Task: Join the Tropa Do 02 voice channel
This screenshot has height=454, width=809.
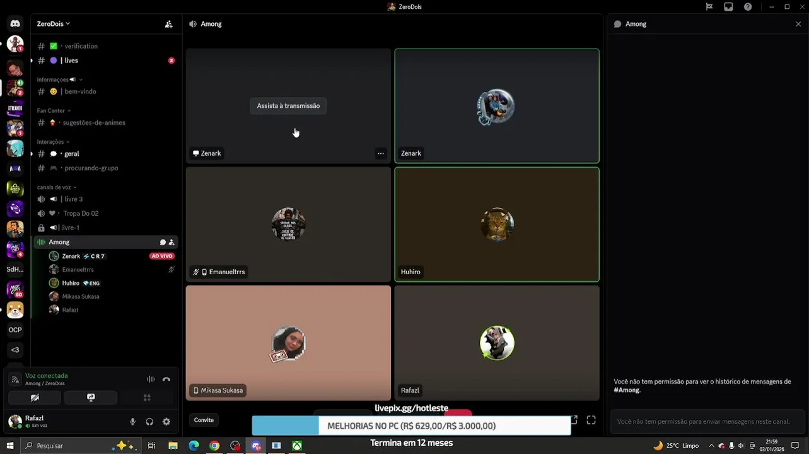Action: coord(105,213)
